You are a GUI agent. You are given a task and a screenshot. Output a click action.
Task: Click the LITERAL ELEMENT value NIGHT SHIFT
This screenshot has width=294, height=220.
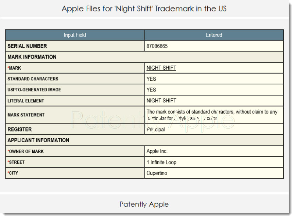tap(161, 101)
